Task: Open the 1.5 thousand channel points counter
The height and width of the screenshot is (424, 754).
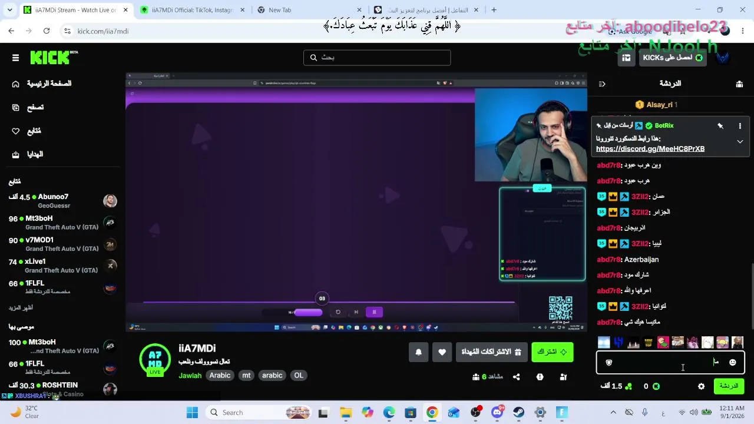Action: coord(616,386)
